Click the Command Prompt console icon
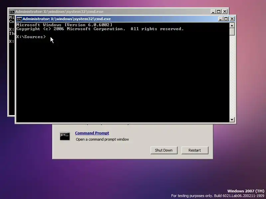The width and height of the screenshot is (266, 199). click(x=65, y=136)
